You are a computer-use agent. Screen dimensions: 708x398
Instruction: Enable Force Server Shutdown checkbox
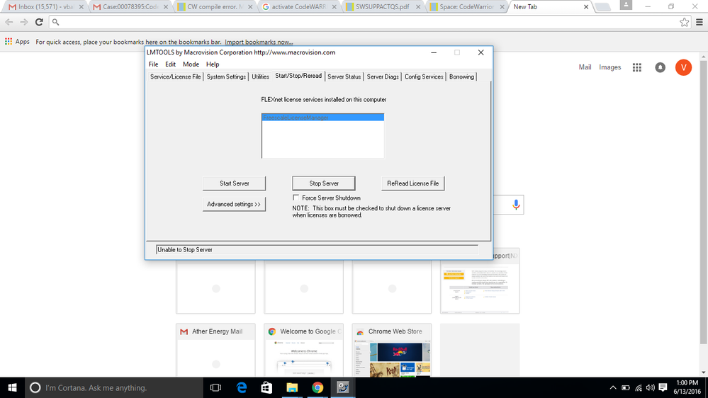[x=296, y=198]
